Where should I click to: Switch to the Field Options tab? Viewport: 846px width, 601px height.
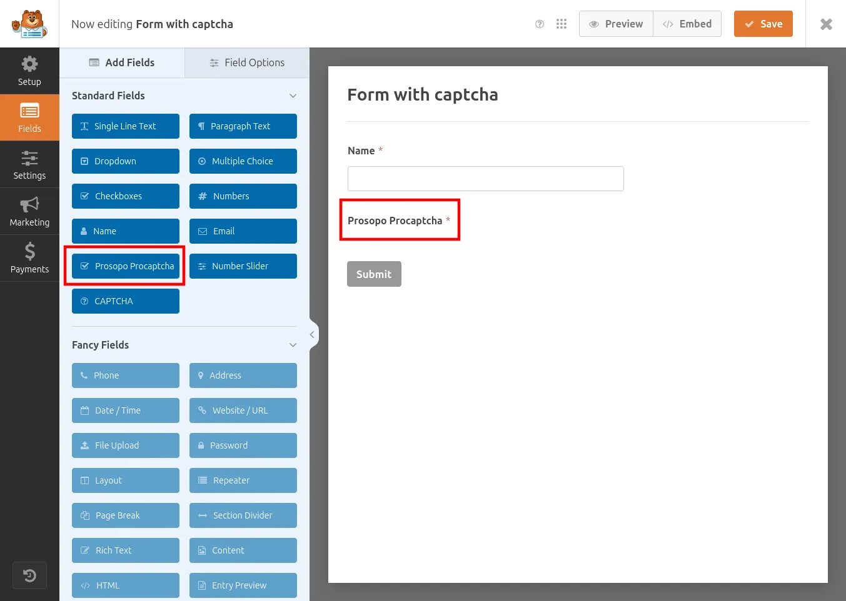[247, 62]
